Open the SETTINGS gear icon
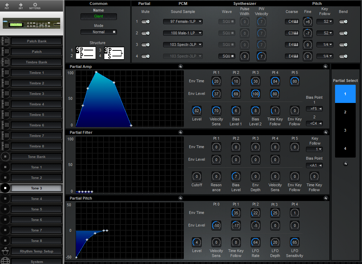The width and height of the screenshot is (362, 264). pos(35,6)
